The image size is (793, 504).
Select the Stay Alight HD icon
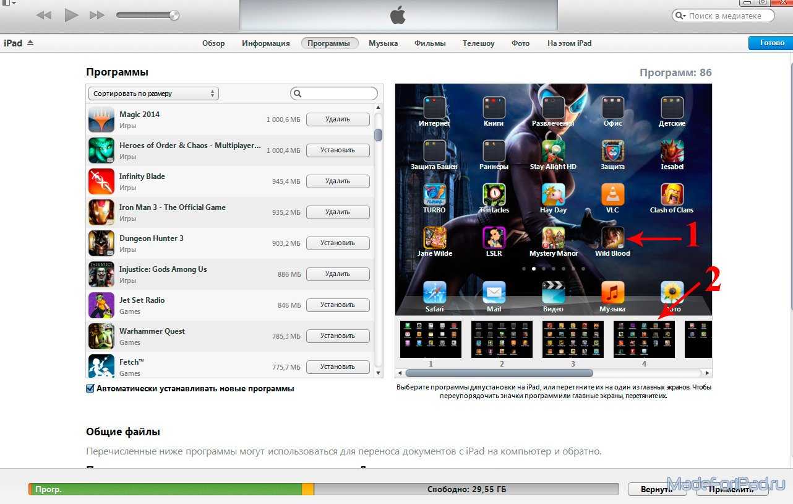pyautogui.click(x=553, y=150)
